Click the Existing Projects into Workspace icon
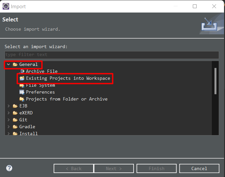The height and width of the screenshot is (177, 225). coord(22,78)
